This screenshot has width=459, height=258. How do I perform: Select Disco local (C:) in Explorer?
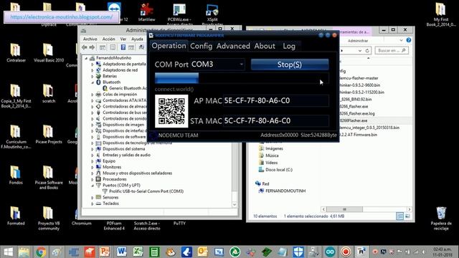click(279, 170)
